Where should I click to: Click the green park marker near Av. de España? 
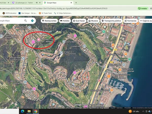click(x=104, y=32)
